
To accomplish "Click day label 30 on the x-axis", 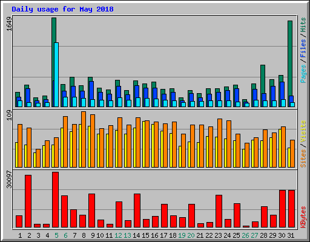I will (282, 235).
